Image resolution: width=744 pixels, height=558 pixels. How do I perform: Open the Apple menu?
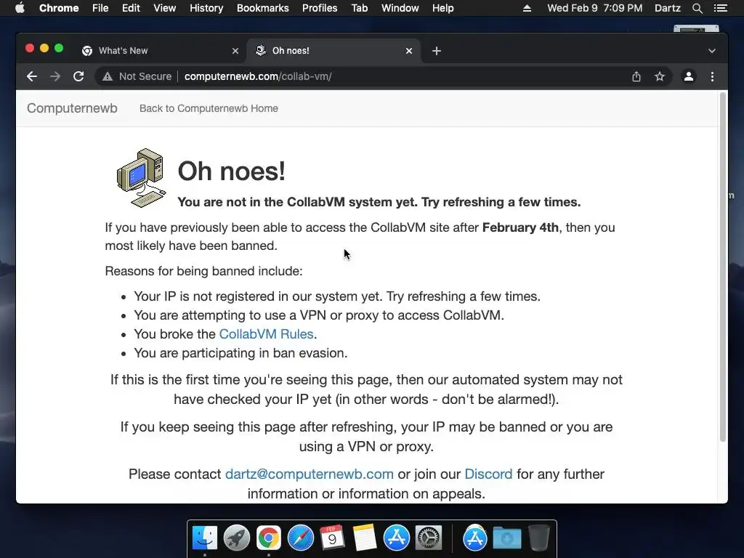pos(20,8)
